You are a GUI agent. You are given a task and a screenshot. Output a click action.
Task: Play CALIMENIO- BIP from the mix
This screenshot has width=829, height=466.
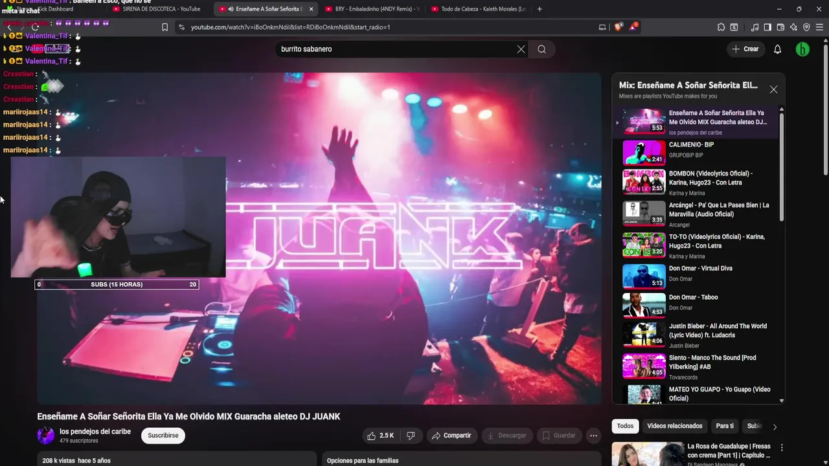click(x=696, y=153)
